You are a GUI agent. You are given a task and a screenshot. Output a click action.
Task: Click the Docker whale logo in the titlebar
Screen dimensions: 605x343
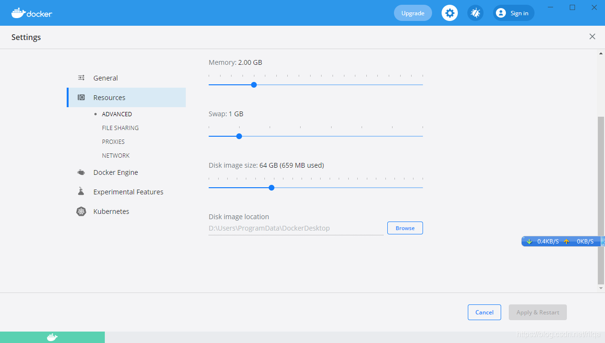18,13
